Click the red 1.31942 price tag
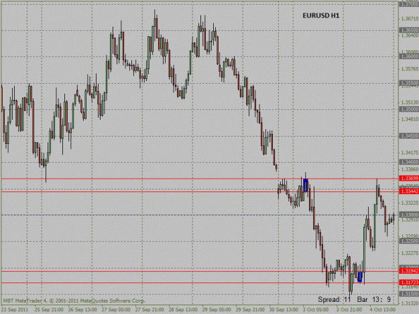 (x=409, y=271)
